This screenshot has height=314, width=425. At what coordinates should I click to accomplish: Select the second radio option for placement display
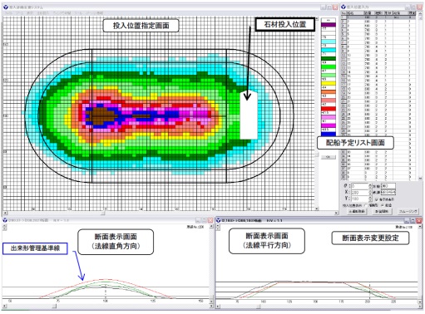(x=383, y=205)
